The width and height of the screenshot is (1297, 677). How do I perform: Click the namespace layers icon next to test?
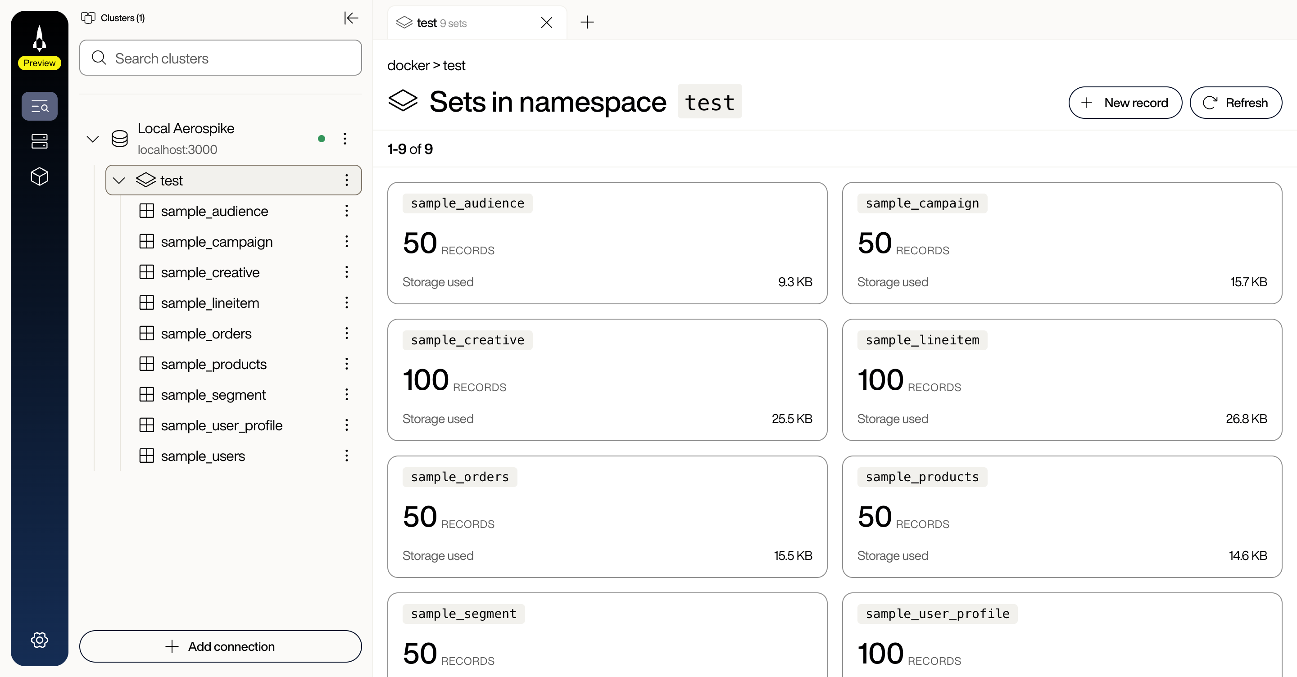(x=145, y=180)
